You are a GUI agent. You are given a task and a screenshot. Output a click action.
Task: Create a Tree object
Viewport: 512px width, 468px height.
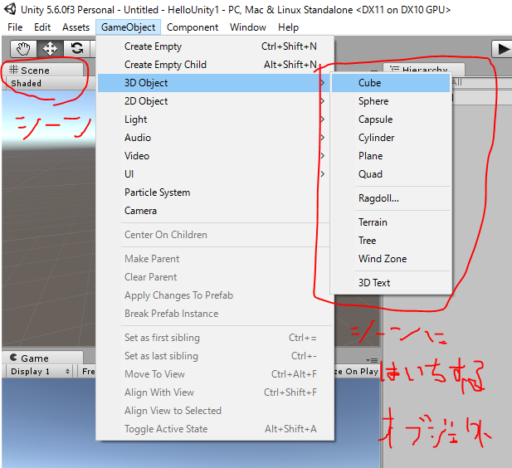(391, 241)
